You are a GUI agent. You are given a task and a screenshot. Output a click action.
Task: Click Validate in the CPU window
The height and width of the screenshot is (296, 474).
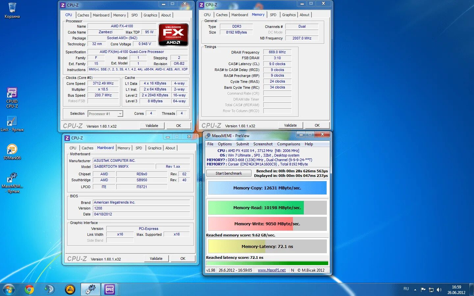pyautogui.click(x=152, y=126)
